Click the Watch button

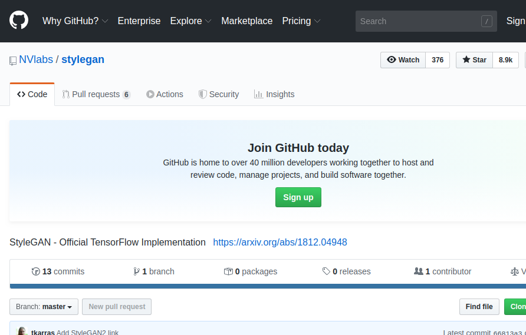click(403, 60)
